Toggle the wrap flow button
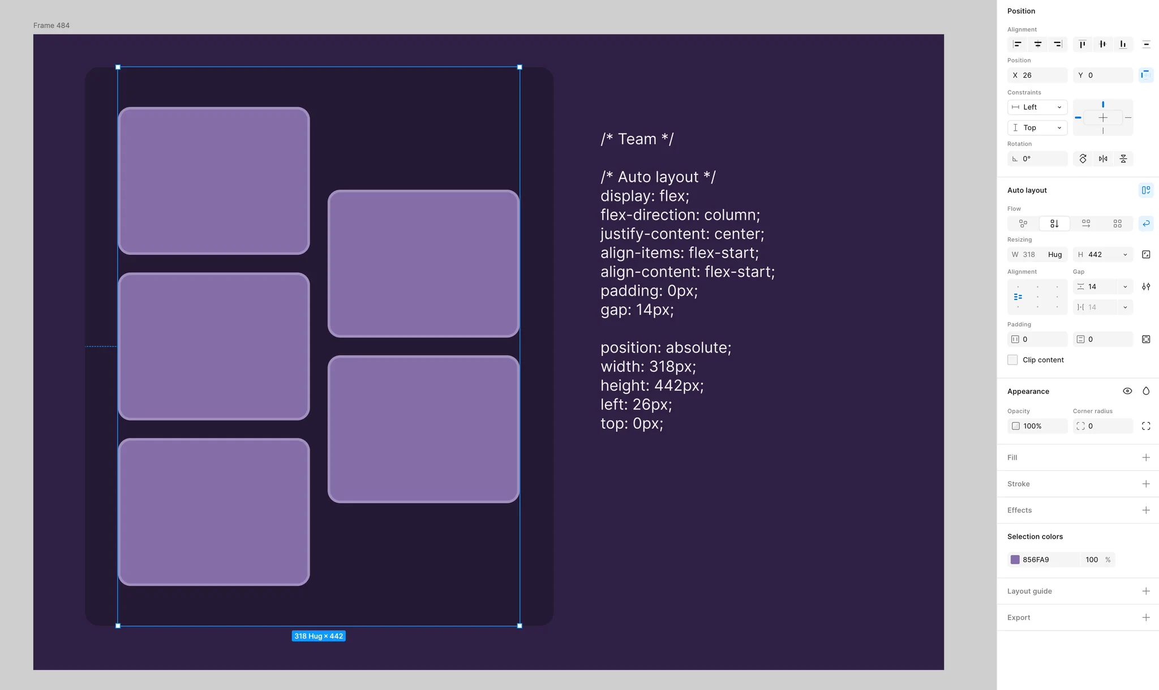Viewport: 1159px width, 690px height. 1146,224
